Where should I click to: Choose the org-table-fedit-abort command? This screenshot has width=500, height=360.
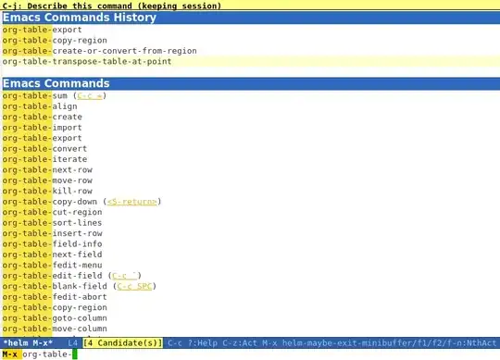point(55,296)
